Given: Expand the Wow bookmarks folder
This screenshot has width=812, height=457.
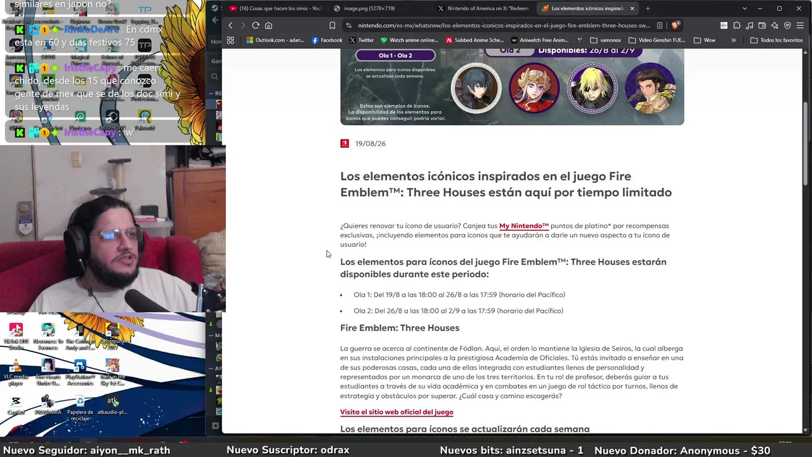Looking at the screenshot, I should coord(704,40).
